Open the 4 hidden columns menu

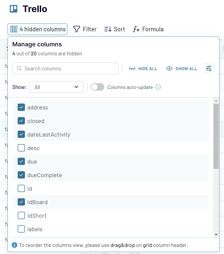tap(37, 29)
